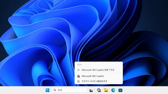Open Task View from the taskbar
Image resolution: width=168 pixels, height=94 pixels.
91,90
